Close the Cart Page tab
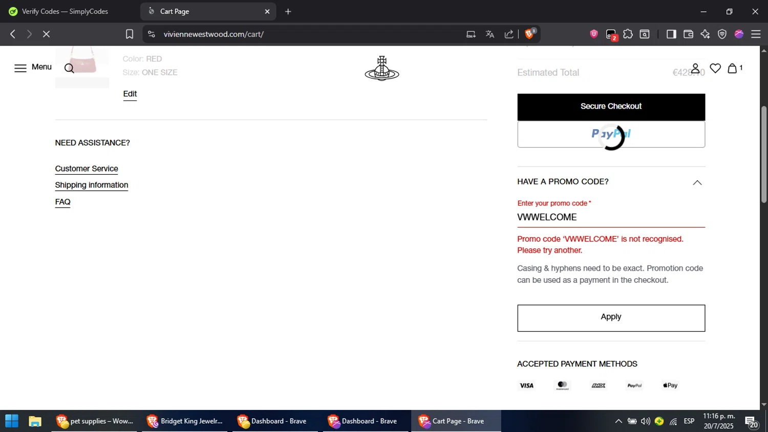 click(267, 11)
